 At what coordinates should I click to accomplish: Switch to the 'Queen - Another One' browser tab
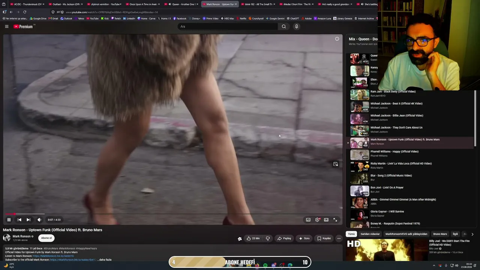tap(181, 4)
